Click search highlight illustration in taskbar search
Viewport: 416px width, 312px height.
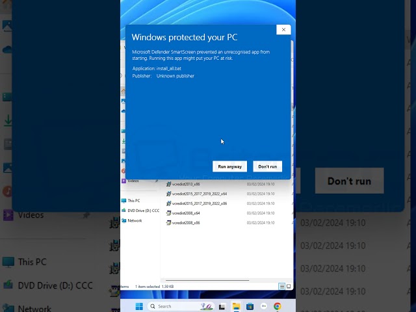click(x=207, y=306)
